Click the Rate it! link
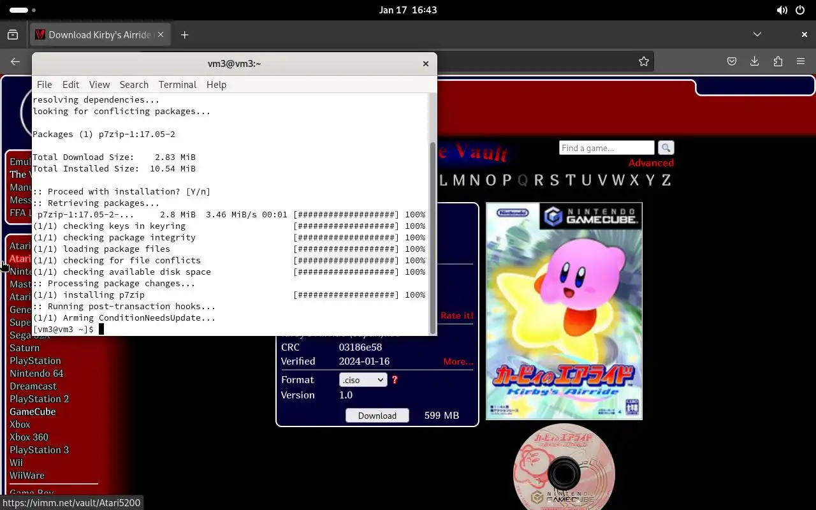 pos(456,316)
